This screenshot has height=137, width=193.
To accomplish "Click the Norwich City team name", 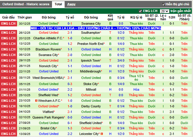I will pyautogui.click(x=49, y=66).
